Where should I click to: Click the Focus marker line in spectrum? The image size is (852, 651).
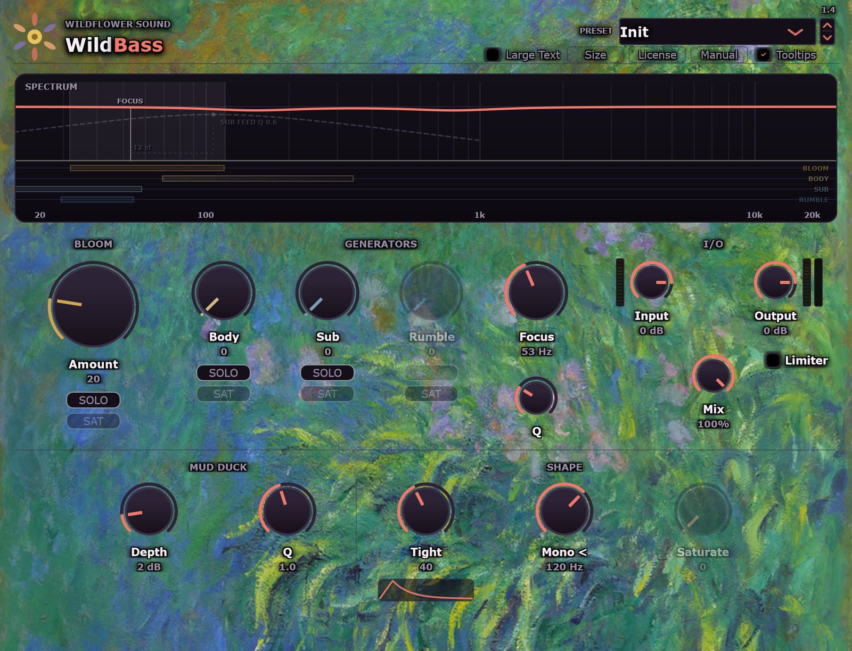130,133
